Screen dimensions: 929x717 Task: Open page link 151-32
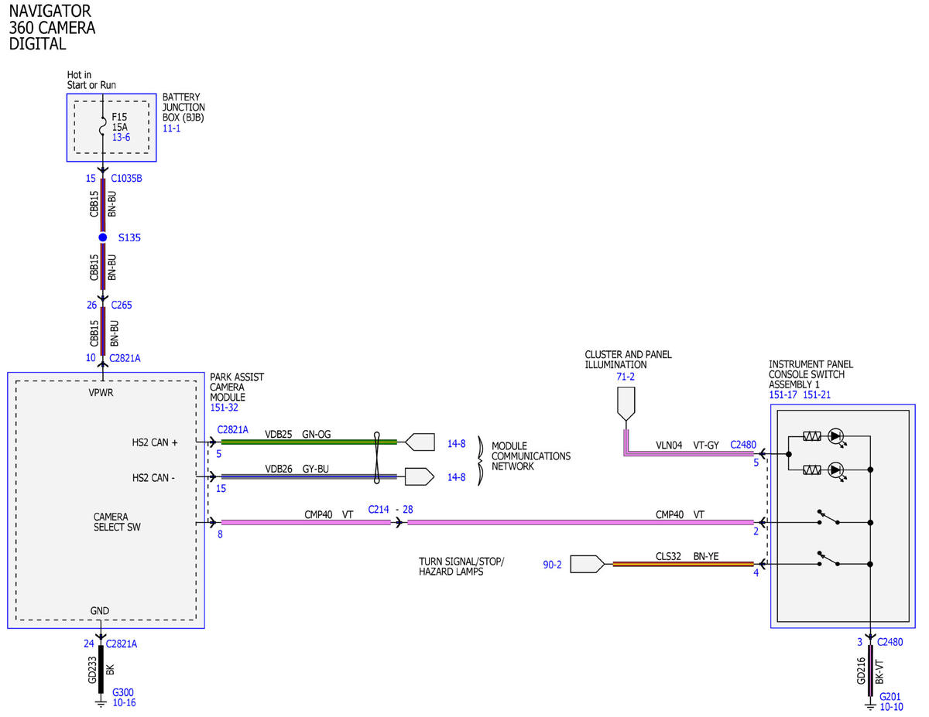point(225,407)
